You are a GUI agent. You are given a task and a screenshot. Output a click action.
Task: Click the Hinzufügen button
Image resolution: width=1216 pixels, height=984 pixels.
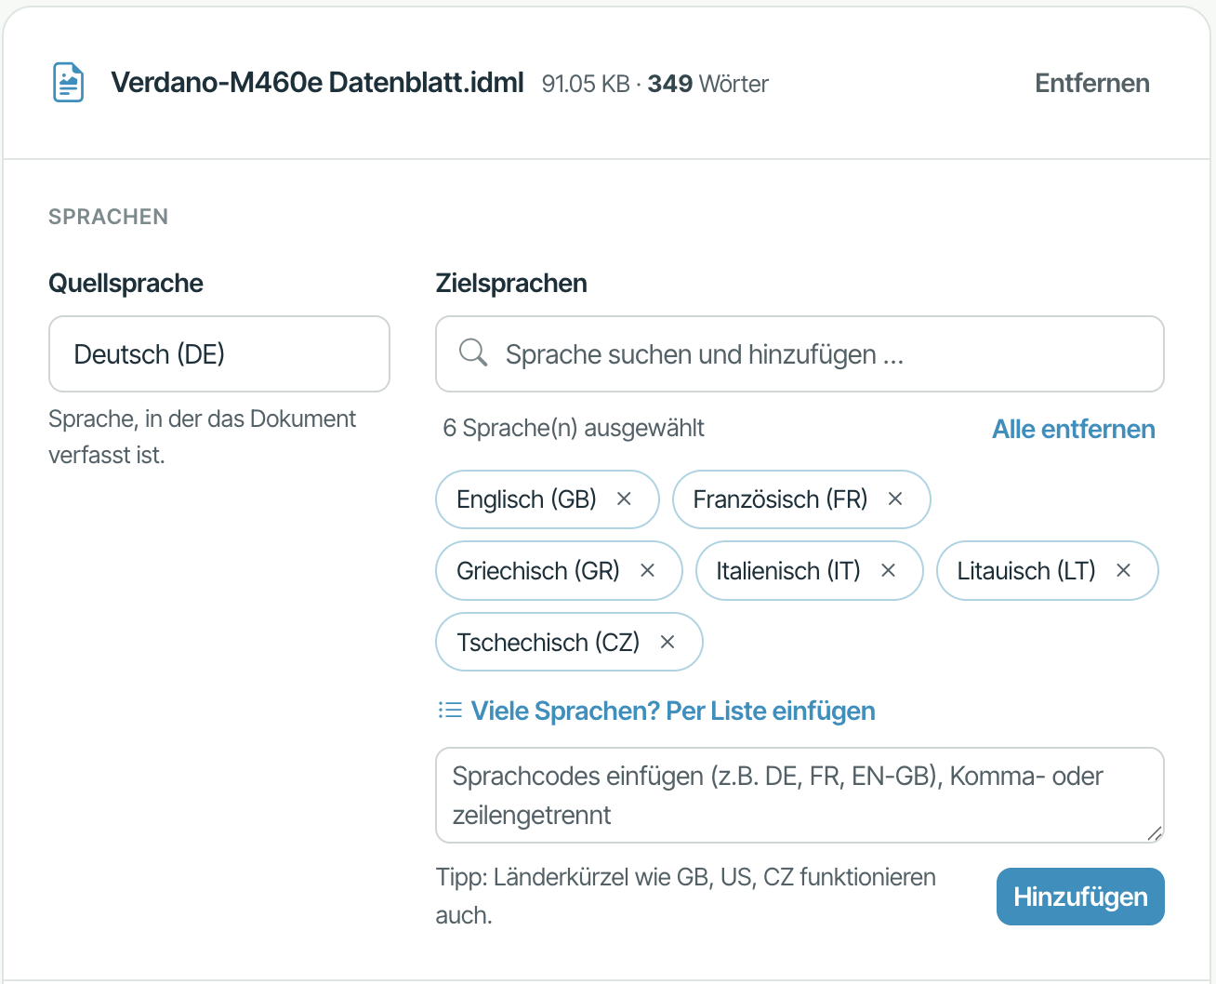click(1080, 897)
